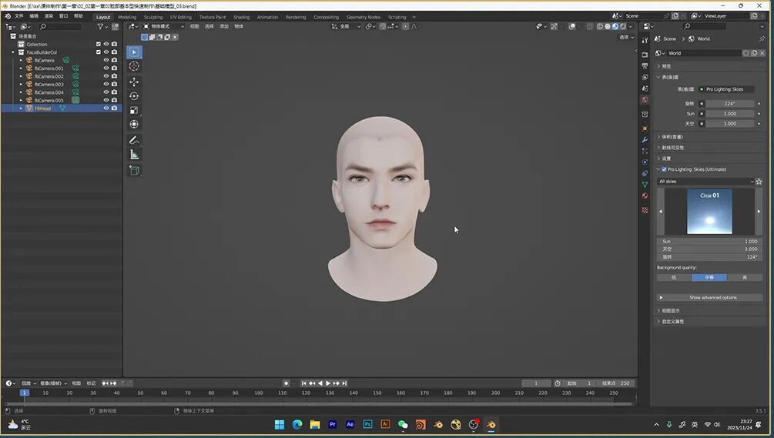The height and width of the screenshot is (438, 774).
Task: Go to the Shading workspace tab
Action: coord(241,17)
